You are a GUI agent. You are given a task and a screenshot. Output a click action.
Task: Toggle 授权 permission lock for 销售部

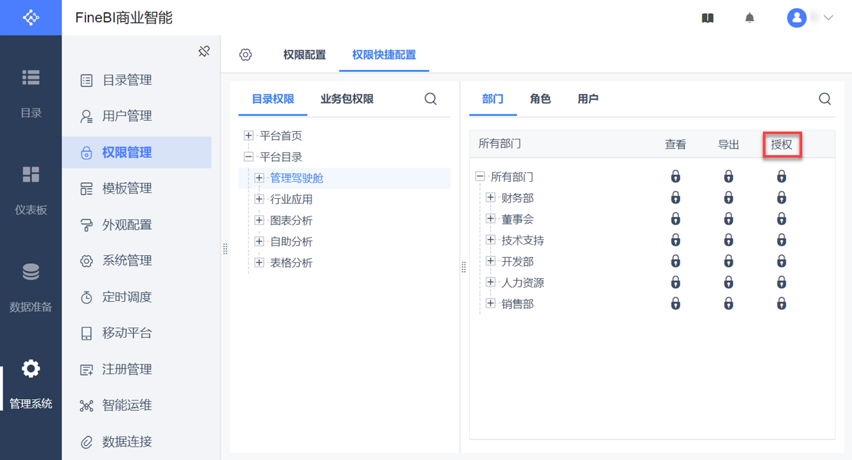click(781, 304)
